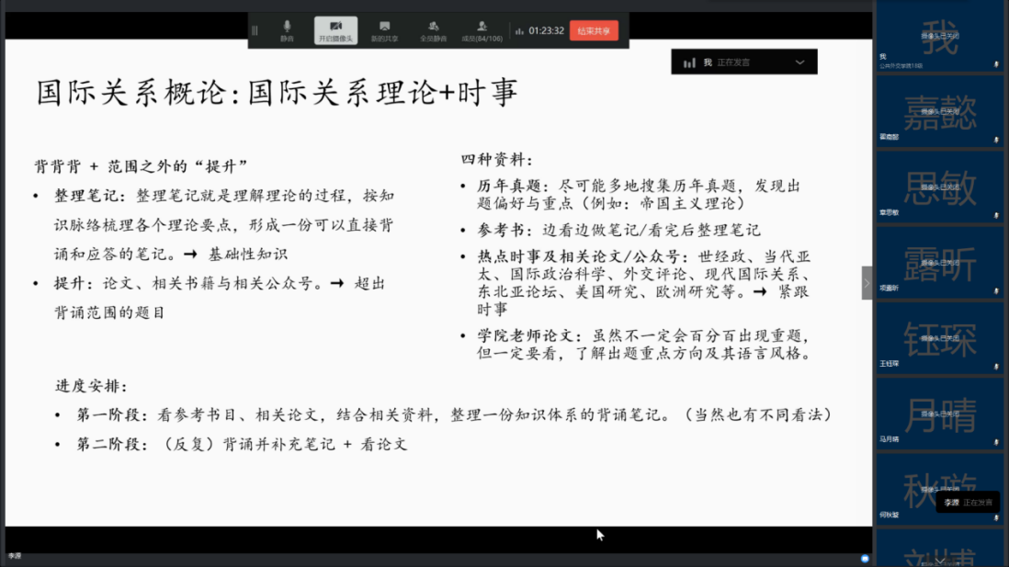Collapse participant video sidebar with arrow
This screenshot has height=567, width=1009.
point(866,283)
